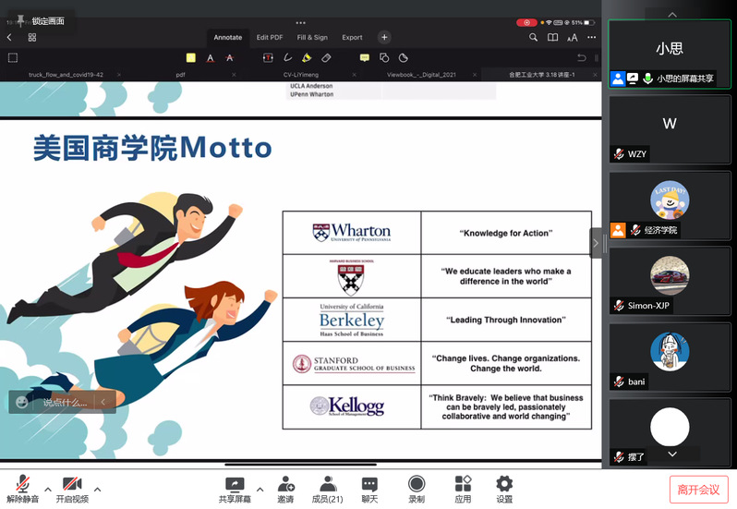This screenshot has width=737, height=509.
Task: Unmute microphone with 解除静音
Action: click(22, 490)
